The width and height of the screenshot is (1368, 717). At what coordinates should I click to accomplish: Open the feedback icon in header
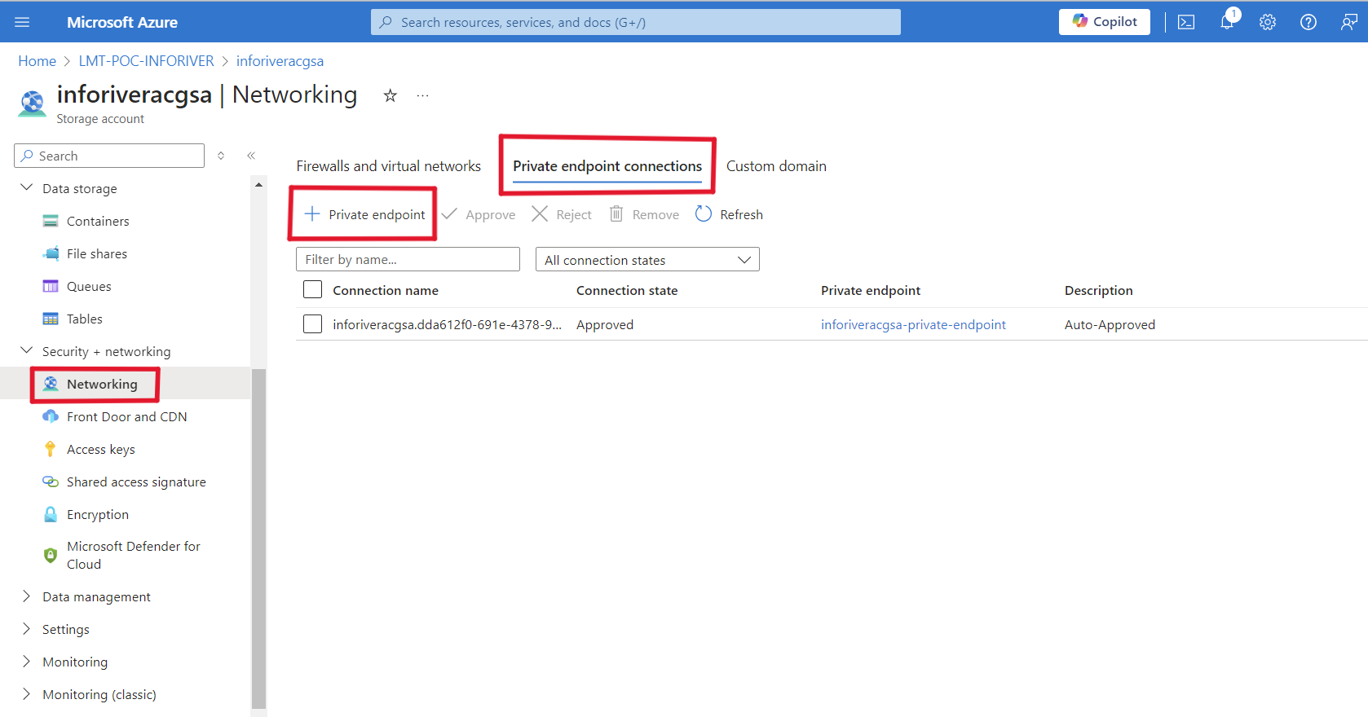1348,22
